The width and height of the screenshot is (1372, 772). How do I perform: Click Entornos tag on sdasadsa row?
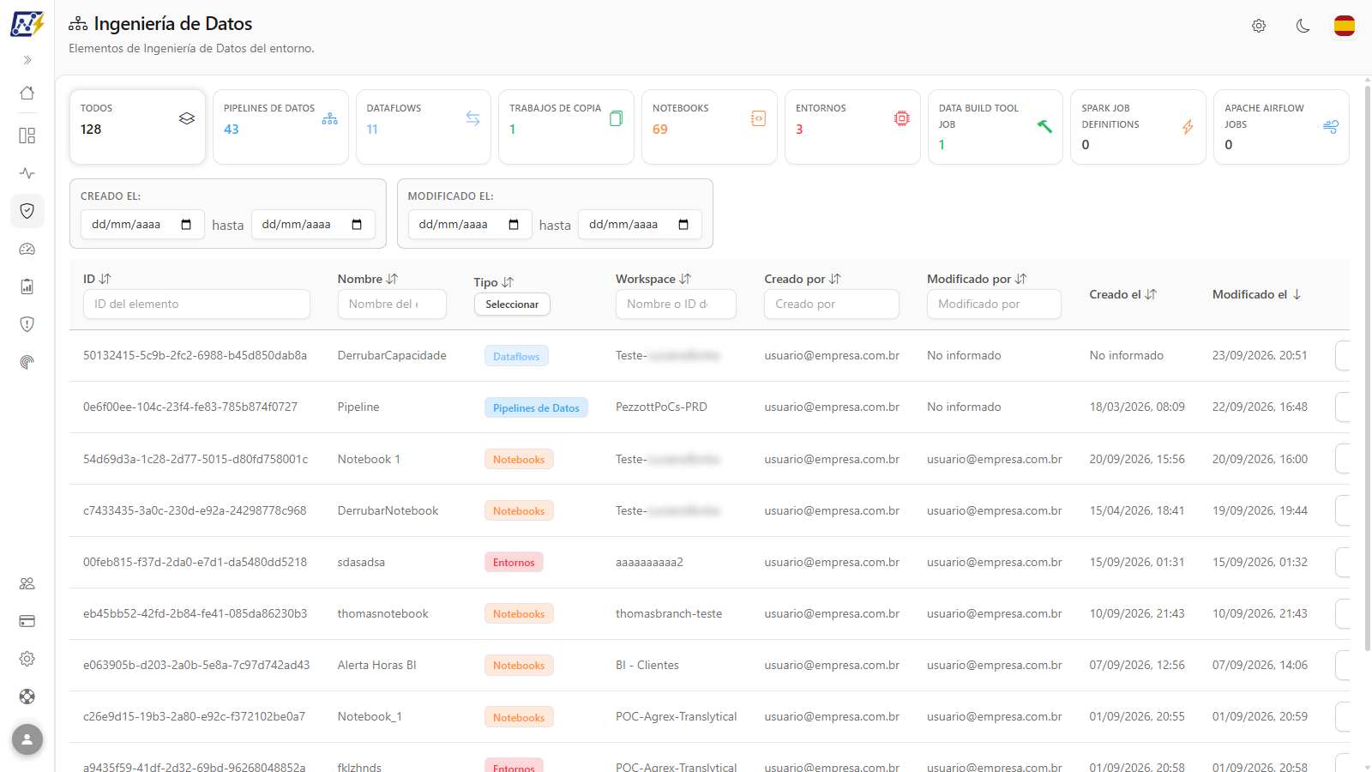click(514, 563)
